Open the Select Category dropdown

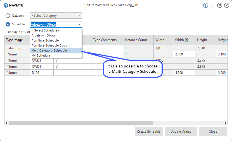(x=56, y=16)
